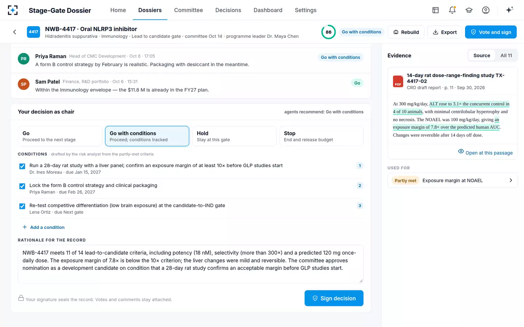
Task: Switch evidence view to All 11
Action: [506, 56]
